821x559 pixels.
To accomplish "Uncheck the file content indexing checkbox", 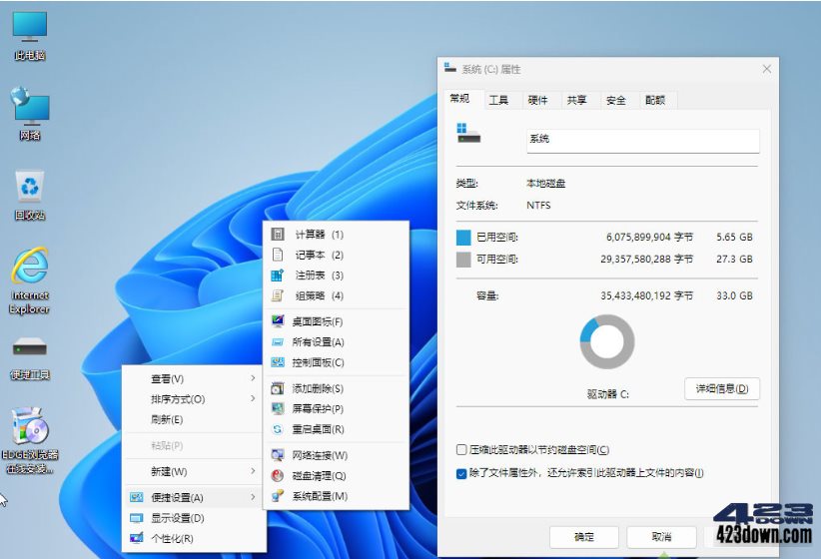I will pos(461,474).
